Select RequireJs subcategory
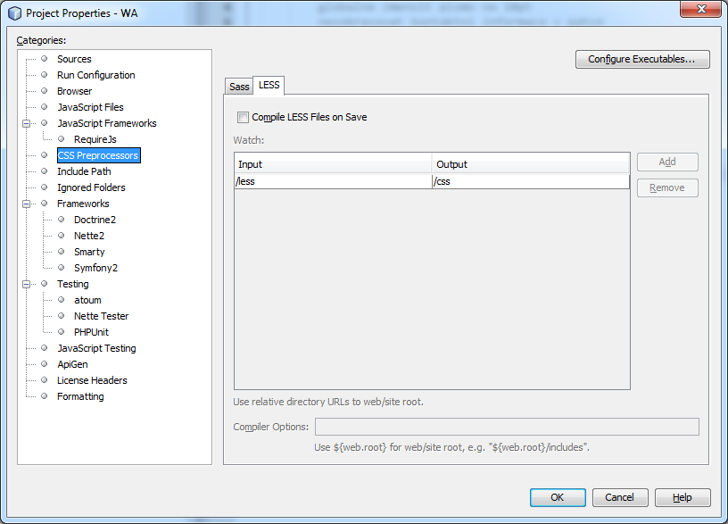728x524 pixels. click(95, 139)
